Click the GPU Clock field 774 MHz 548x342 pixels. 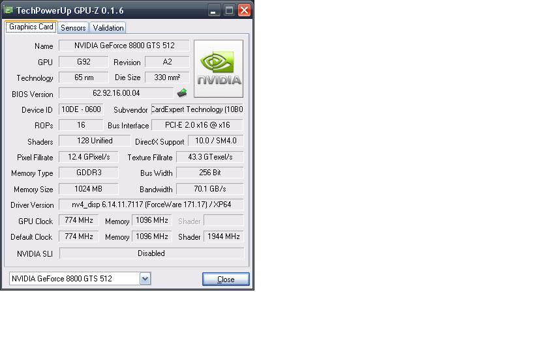click(x=79, y=220)
